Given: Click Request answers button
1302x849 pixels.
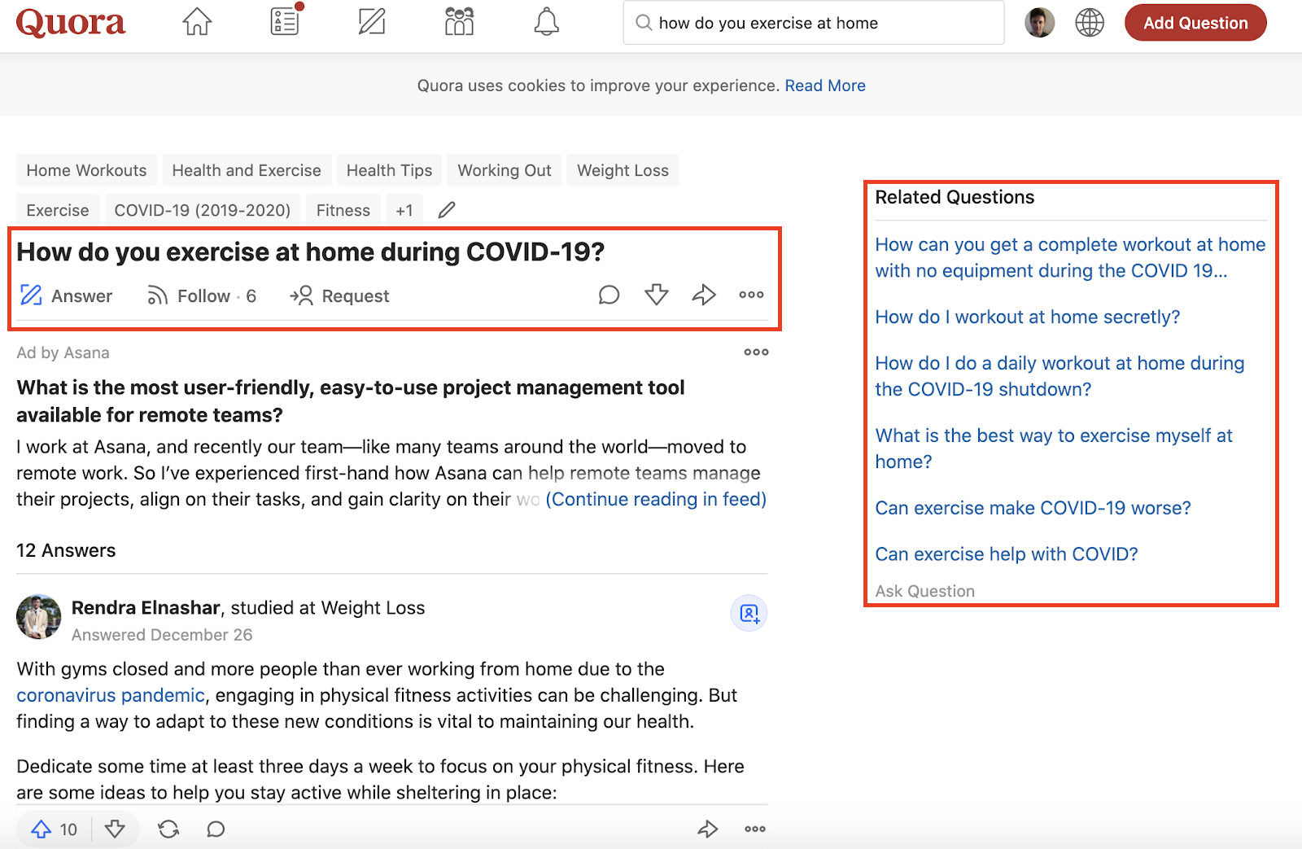Looking at the screenshot, I should pos(339,295).
